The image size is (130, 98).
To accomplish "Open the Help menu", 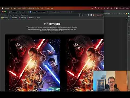I will [x=52, y=8].
